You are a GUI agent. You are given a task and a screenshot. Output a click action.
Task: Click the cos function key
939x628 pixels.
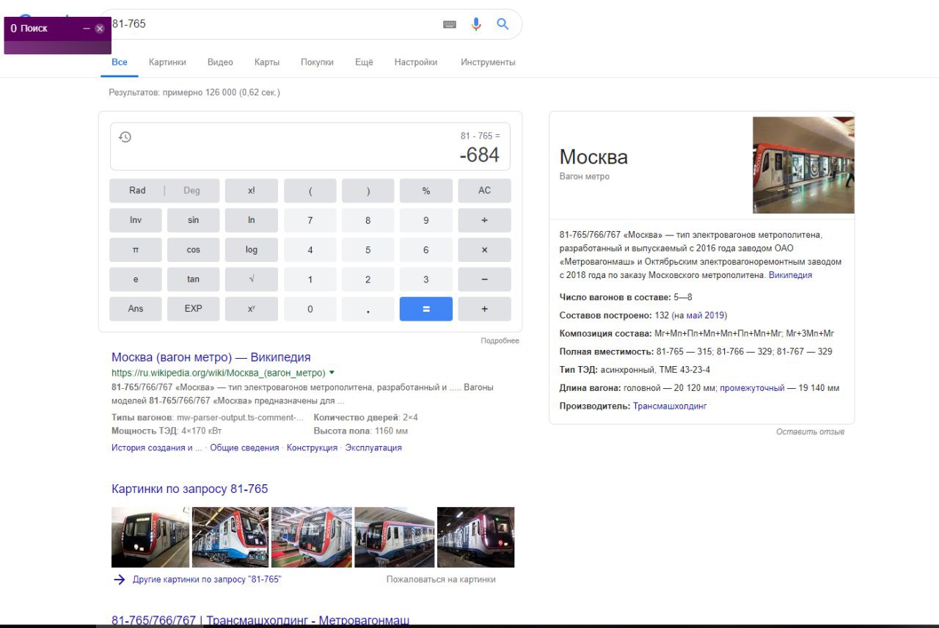194,249
